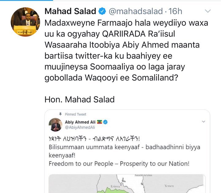The width and height of the screenshot is (221, 193).
Task: Click Abiy Ahmed Ali's verified badge
Action: coord(105,122)
